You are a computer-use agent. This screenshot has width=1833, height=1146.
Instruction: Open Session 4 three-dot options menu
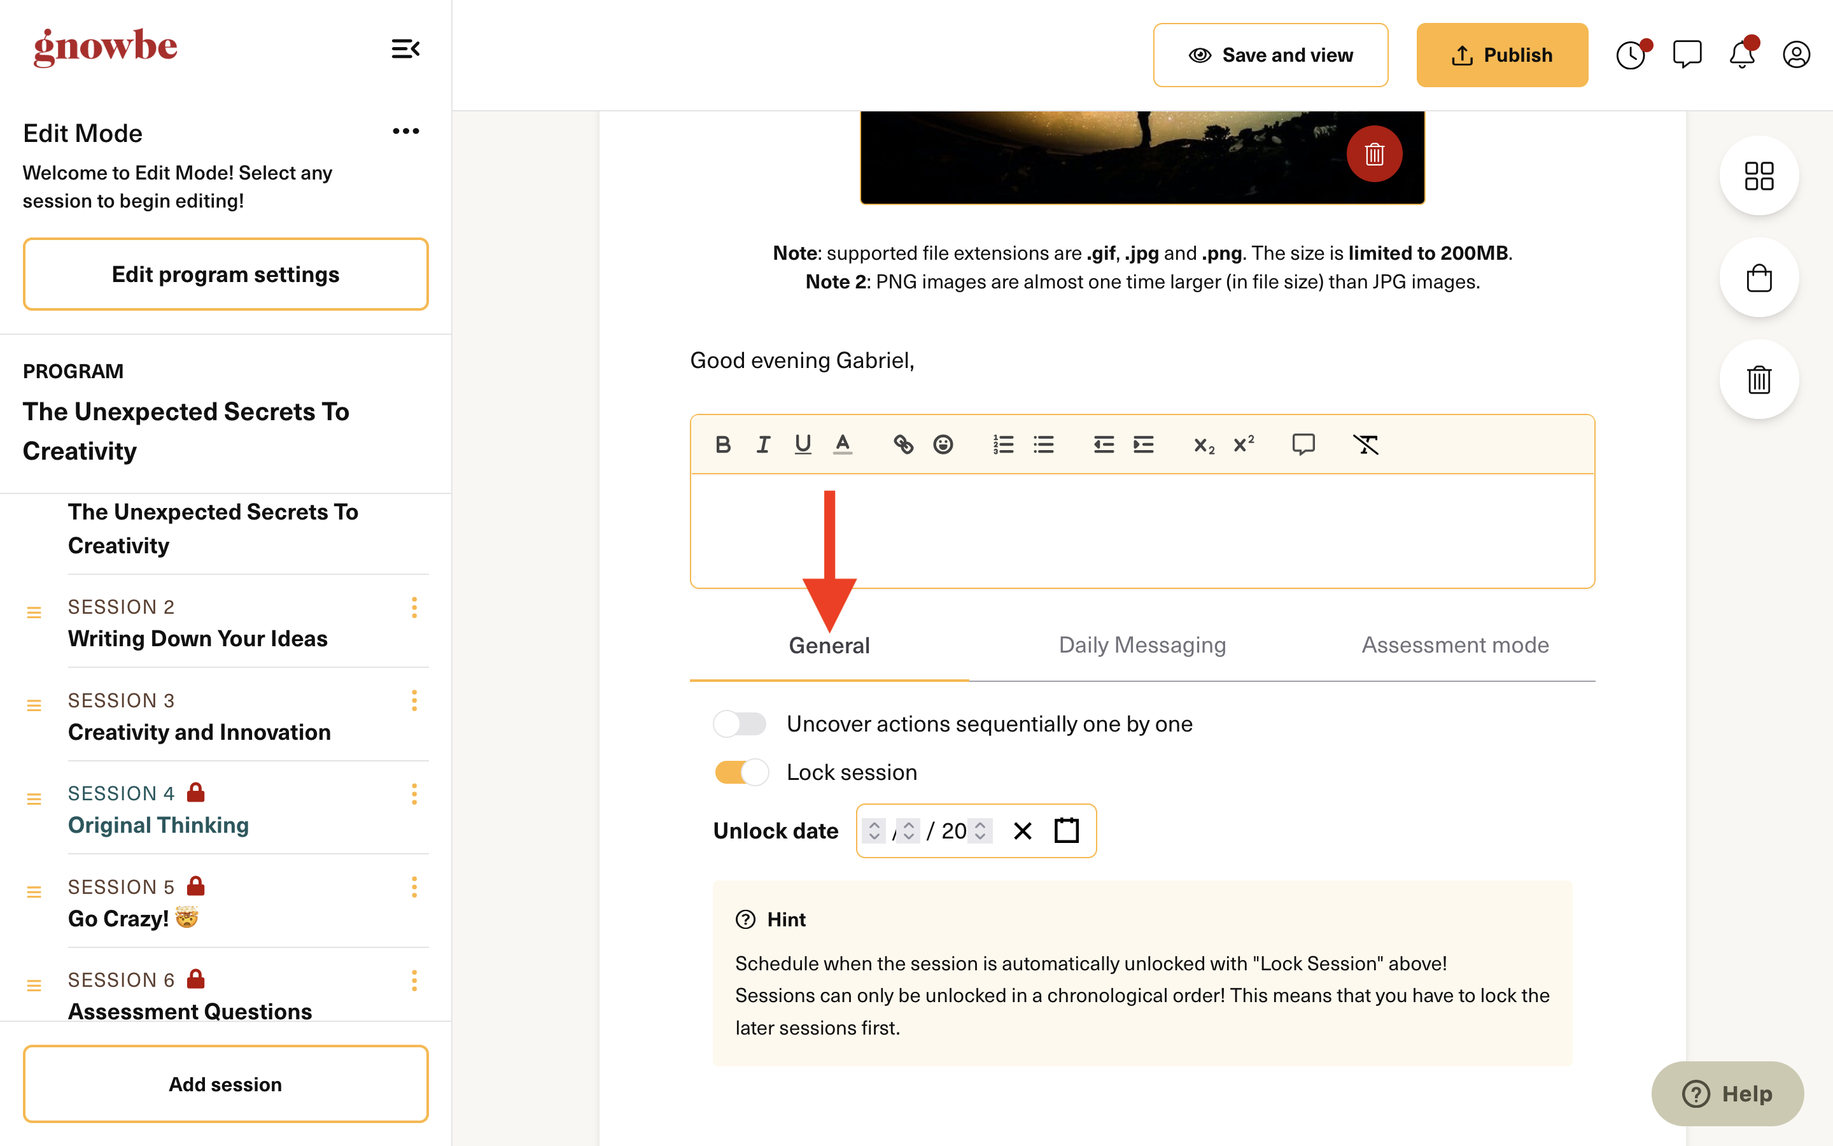click(x=414, y=793)
